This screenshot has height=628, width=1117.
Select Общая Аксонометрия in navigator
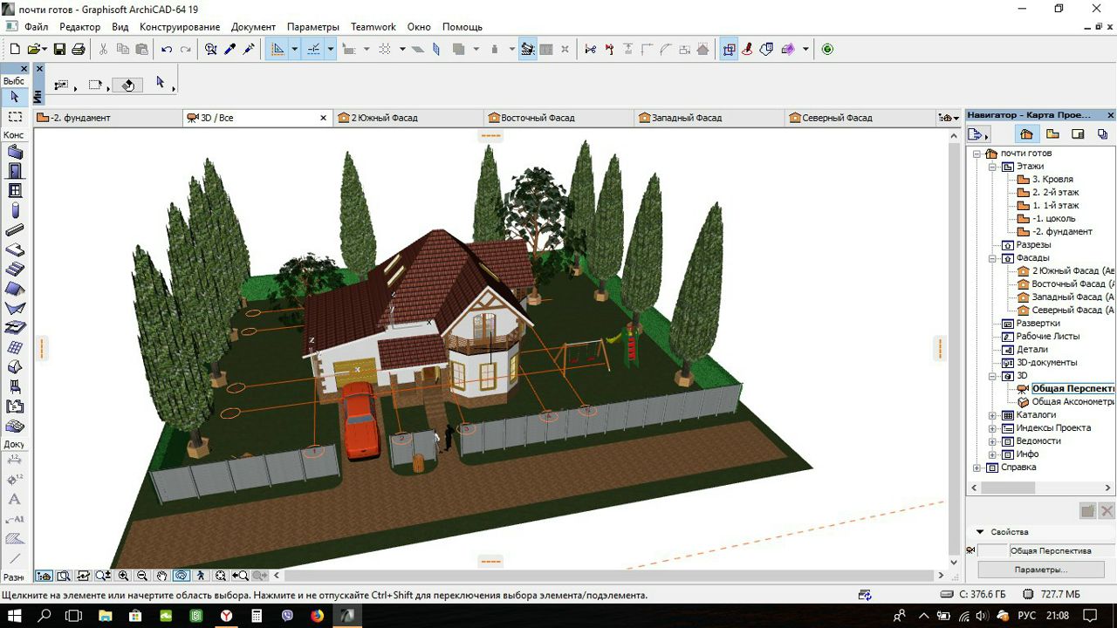(x=1072, y=402)
